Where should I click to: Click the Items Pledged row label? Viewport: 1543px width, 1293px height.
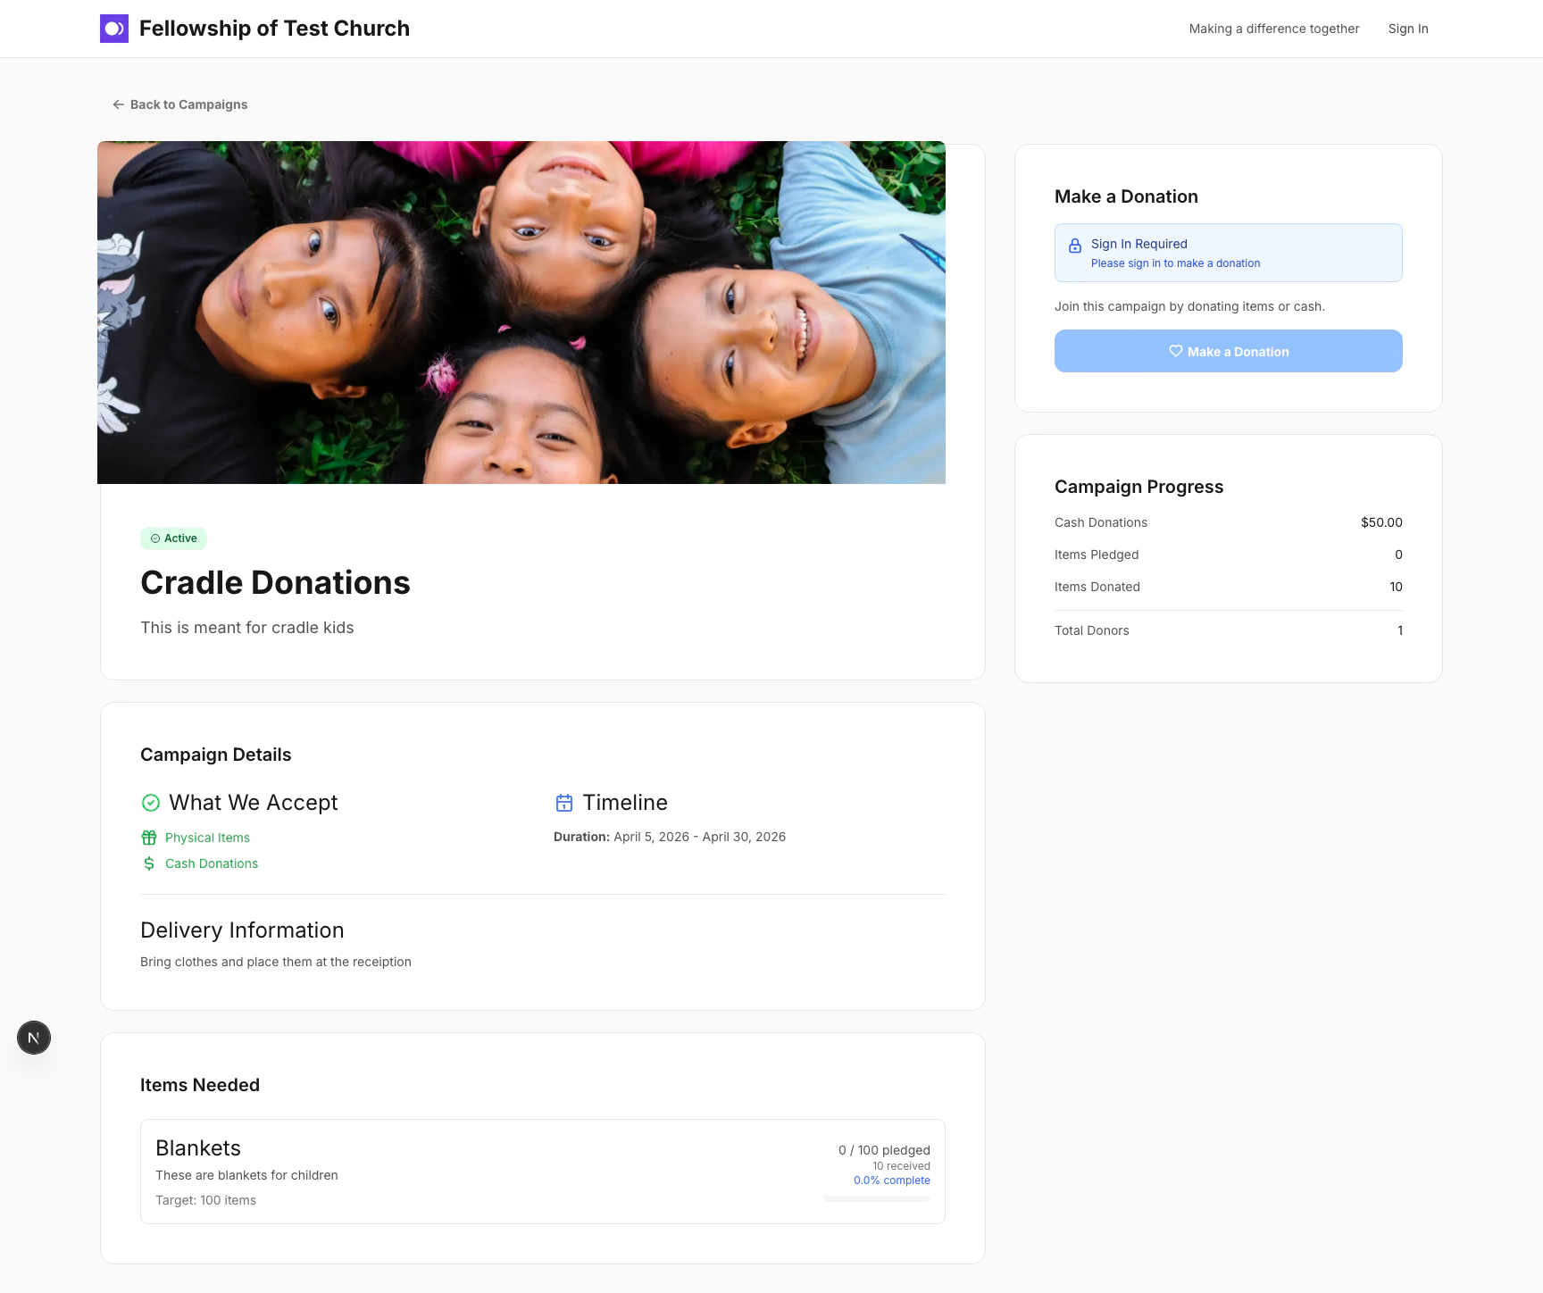point(1097,555)
